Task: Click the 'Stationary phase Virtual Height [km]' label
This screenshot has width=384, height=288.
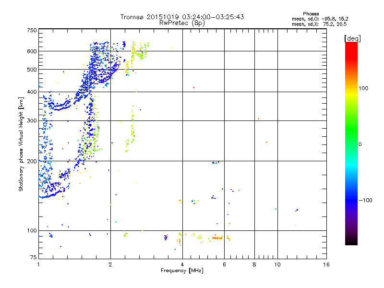Action: coord(21,144)
